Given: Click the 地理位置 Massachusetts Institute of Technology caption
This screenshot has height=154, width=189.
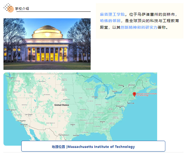Looking at the screenshot, I should [x=93, y=147].
